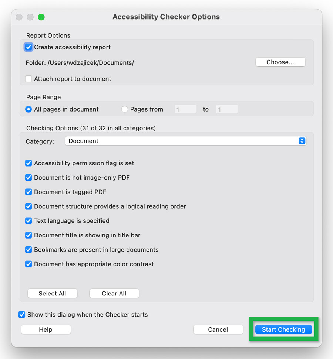Disable "Show this dialog when the Checker starts"
The height and width of the screenshot is (359, 333).
[x=22, y=314]
